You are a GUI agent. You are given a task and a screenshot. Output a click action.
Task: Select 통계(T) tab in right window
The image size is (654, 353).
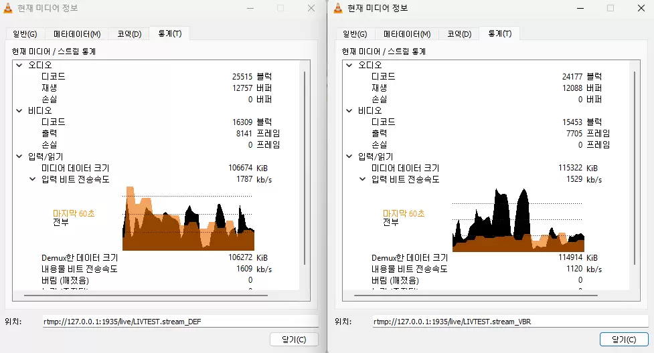coord(499,33)
